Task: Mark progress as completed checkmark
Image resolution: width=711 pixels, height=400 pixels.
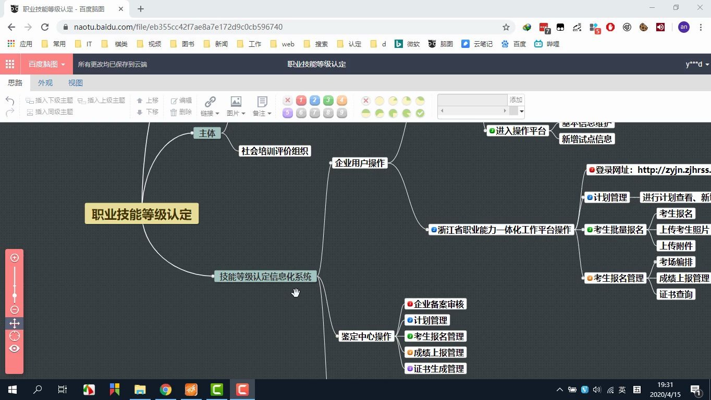Action: [420, 113]
